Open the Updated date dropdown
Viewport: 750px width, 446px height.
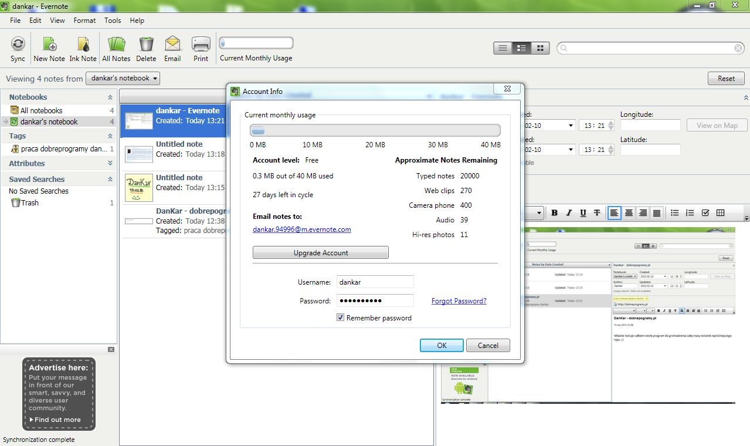click(571, 150)
